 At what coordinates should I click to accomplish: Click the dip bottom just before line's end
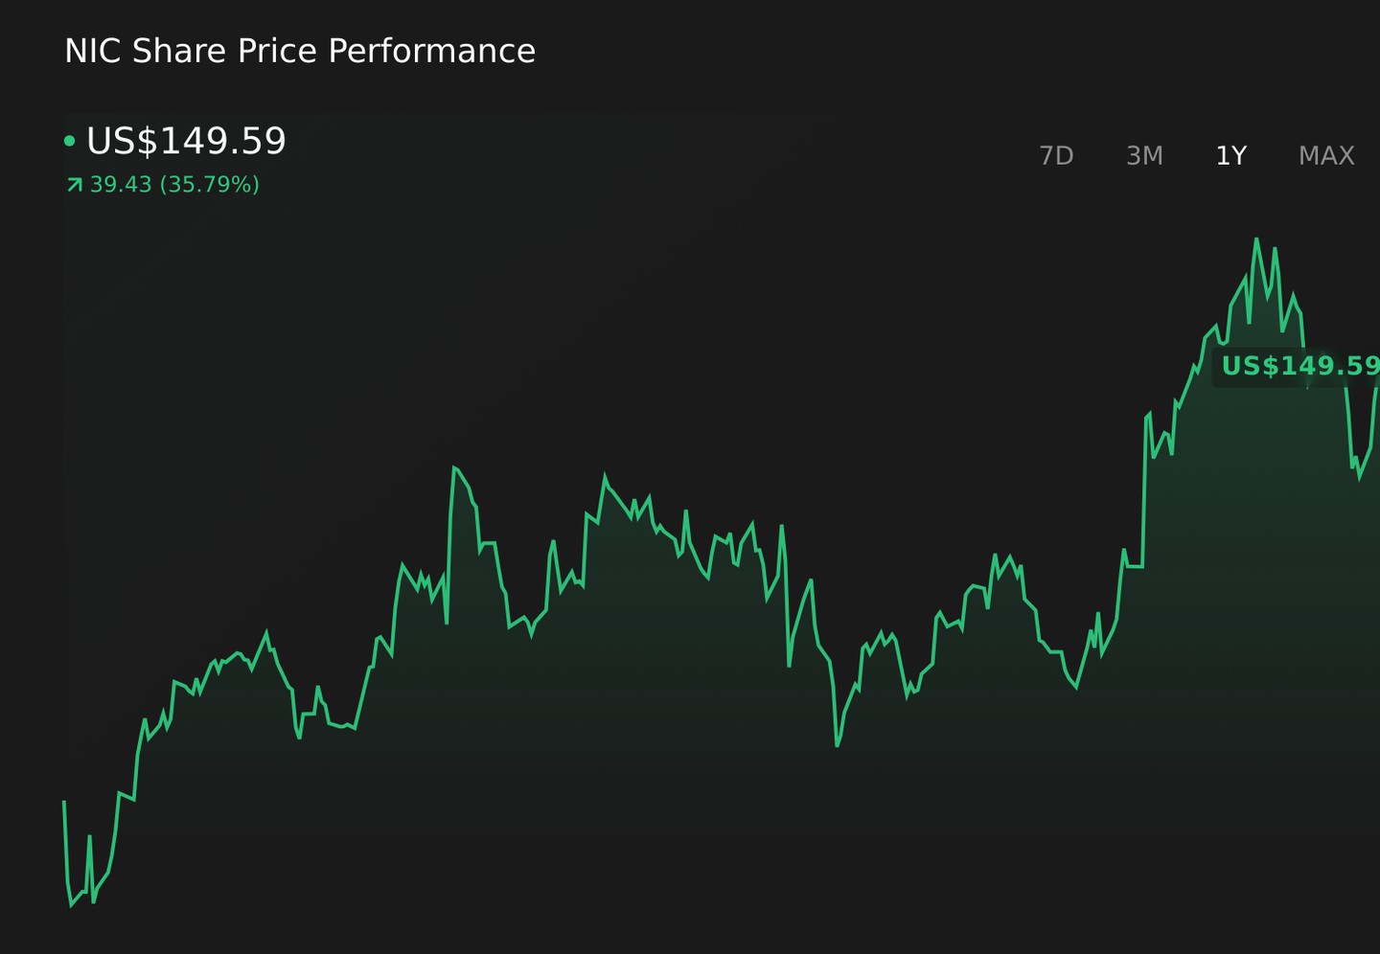click(1360, 477)
